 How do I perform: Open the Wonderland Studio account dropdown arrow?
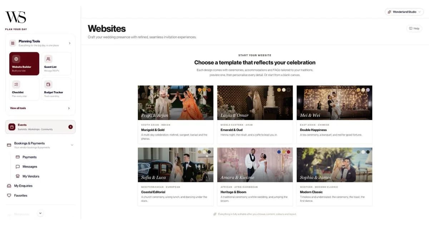[x=419, y=12]
